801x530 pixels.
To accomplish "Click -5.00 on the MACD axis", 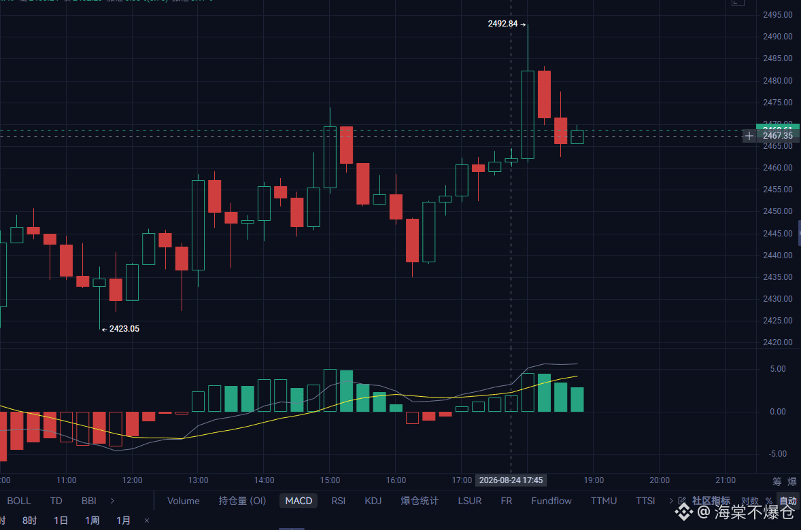I will click(777, 454).
